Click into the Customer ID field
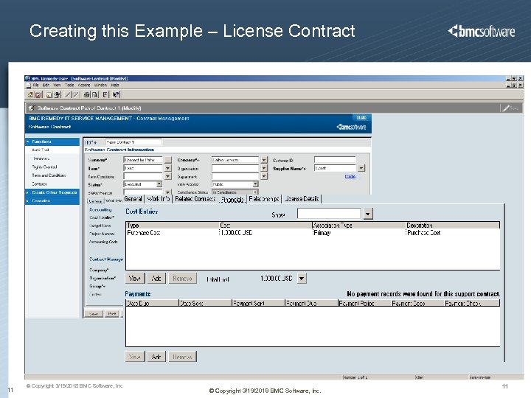Screen dimensions: 531x398 335,160
